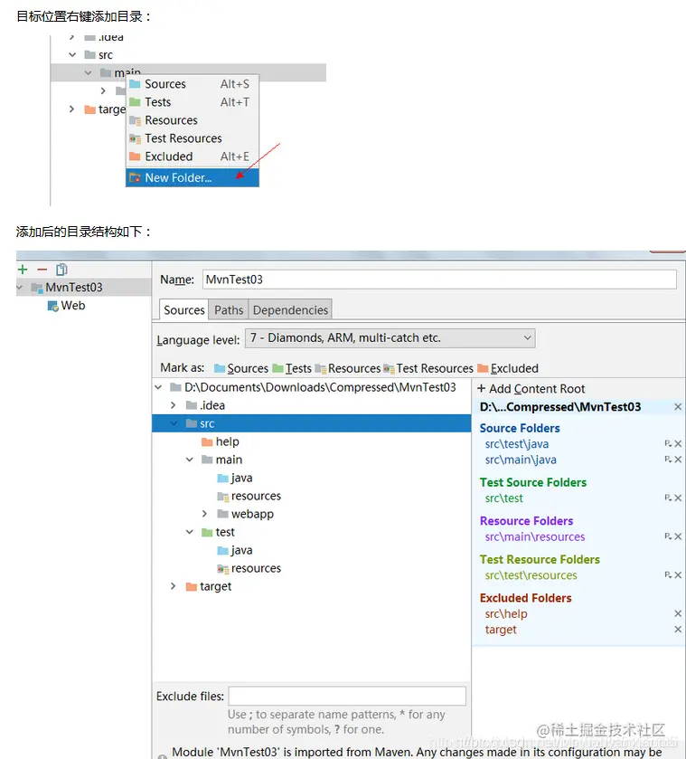Collapse the main folder under src
686x759 pixels.
(x=190, y=460)
